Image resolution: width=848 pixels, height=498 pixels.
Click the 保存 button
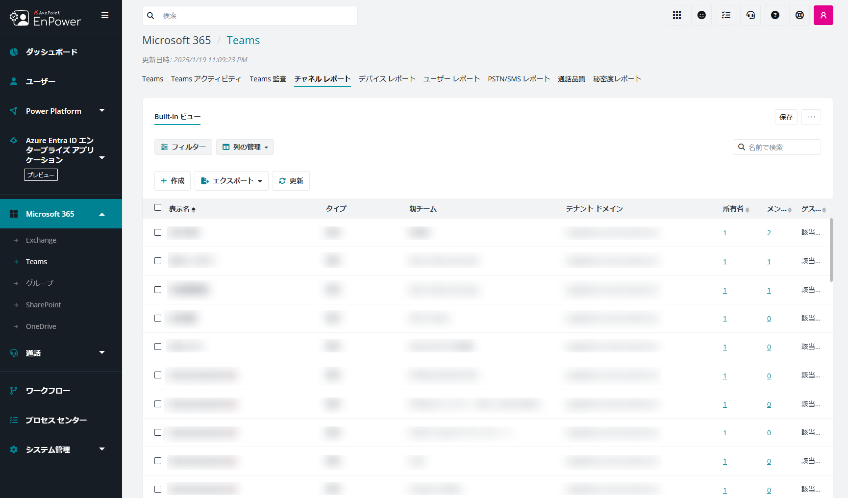click(x=786, y=117)
